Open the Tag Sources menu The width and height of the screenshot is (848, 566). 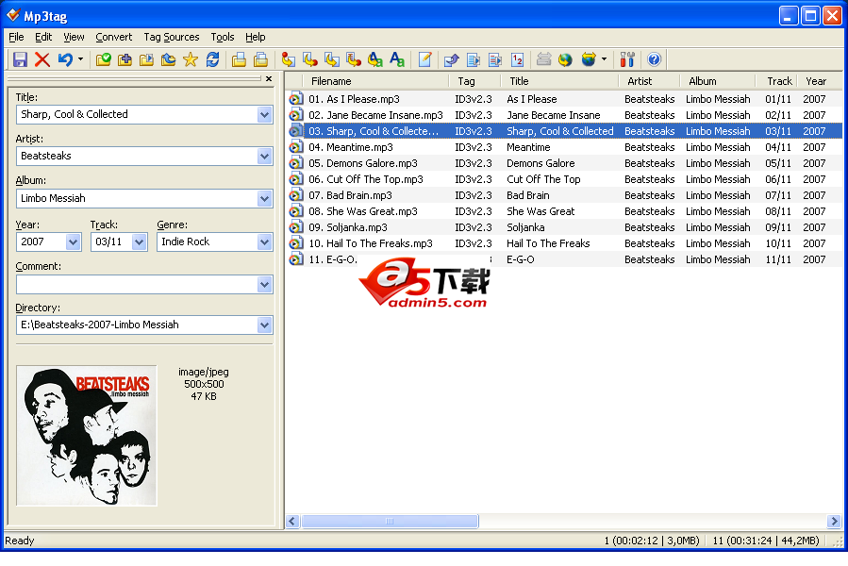171,37
